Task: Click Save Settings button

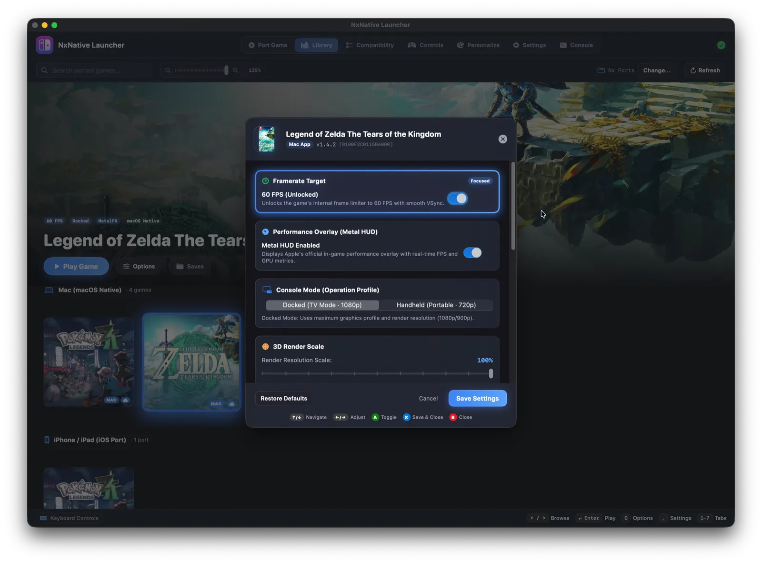Action: [477, 398]
